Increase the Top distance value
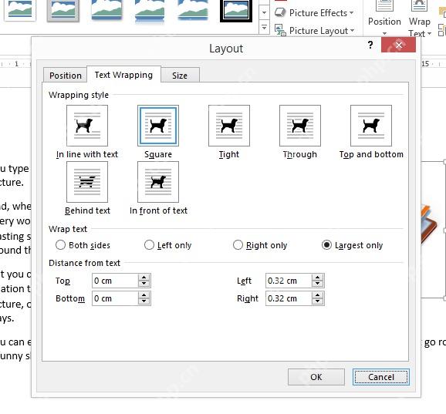This screenshot has width=446, height=414. pos(144,278)
